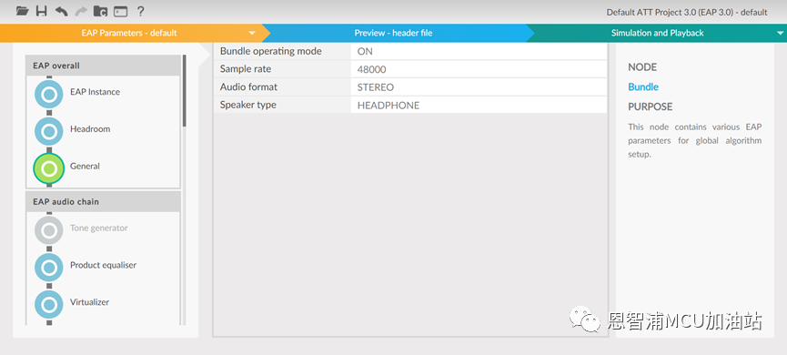This screenshot has height=355, width=787.
Task: Click the Bundle node link
Action: [643, 86]
